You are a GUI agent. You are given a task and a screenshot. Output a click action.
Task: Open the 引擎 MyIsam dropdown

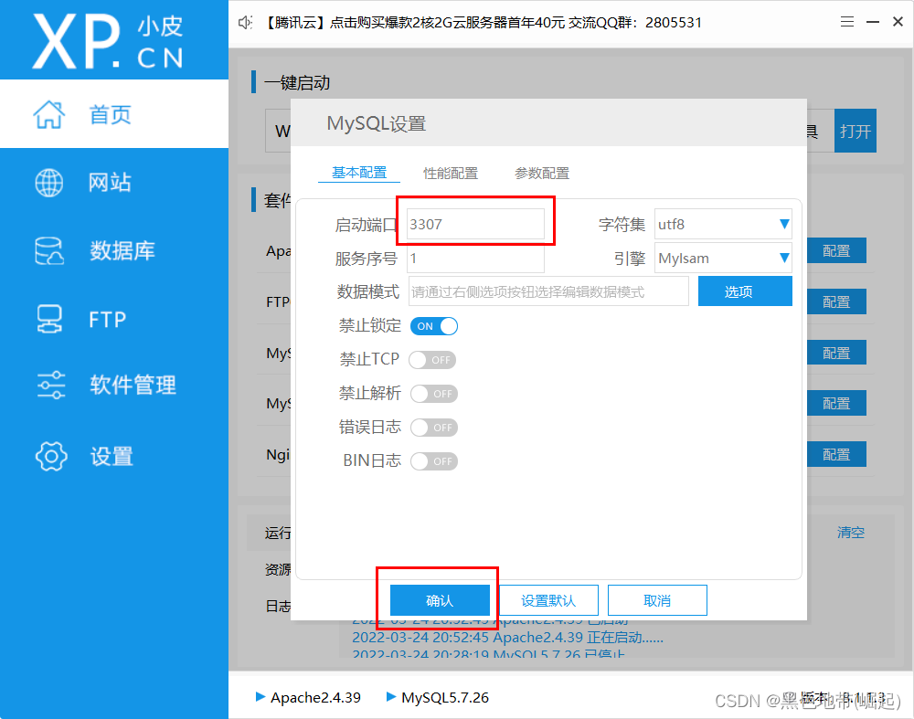click(x=723, y=259)
